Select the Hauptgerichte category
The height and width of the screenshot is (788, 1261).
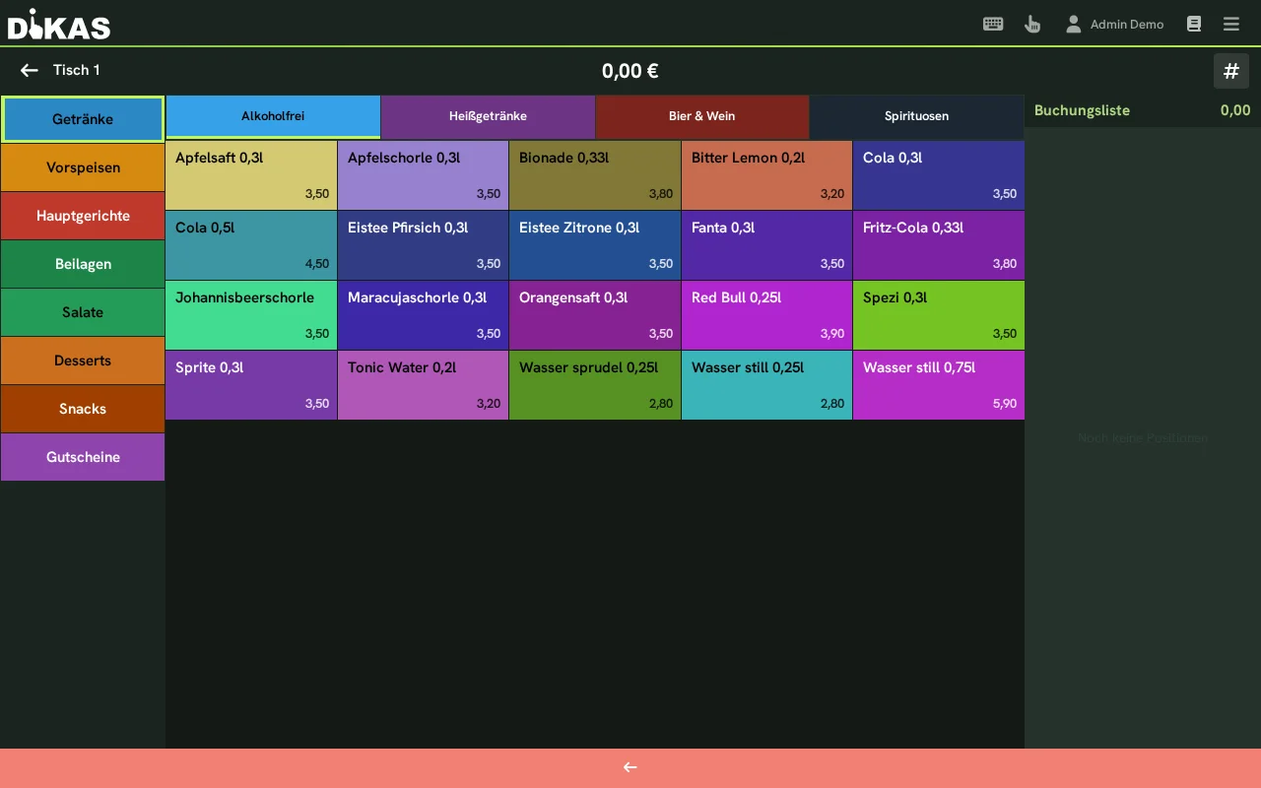point(83,216)
